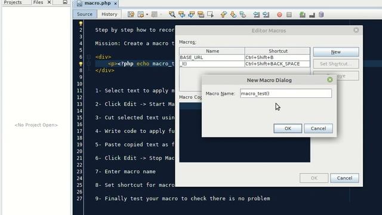Image resolution: width=382 pixels, height=215 pixels.
Task: Click the lightbulb hint on line 7
Action: tap(81, 64)
